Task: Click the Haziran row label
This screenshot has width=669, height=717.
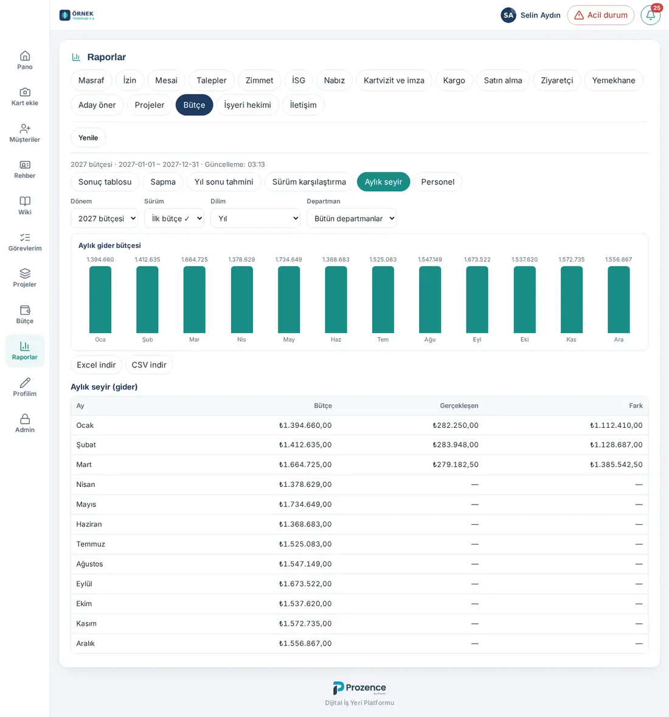Action: pos(89,525)
